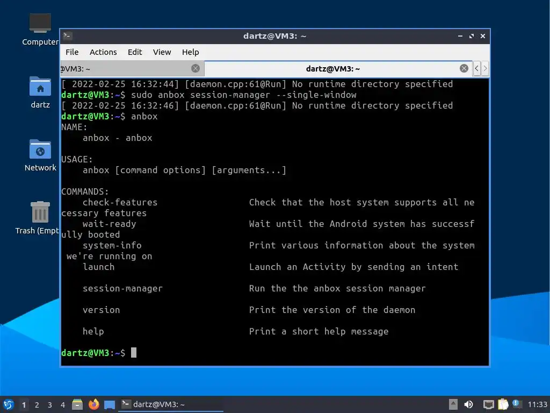The image size is (550, 413).
Task: Click the 'session-manager' command in the list
Action: (x=122, y=288)
